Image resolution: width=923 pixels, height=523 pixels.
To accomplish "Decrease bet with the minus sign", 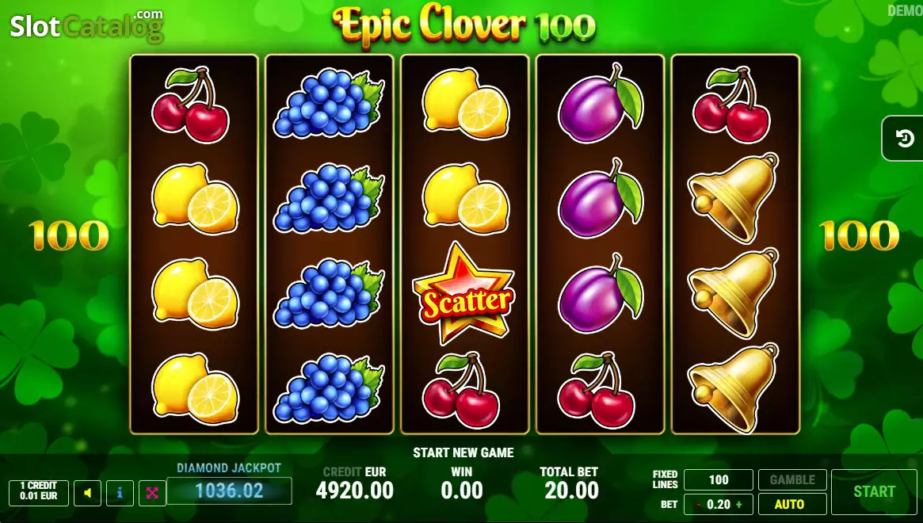I will point(699,505).
